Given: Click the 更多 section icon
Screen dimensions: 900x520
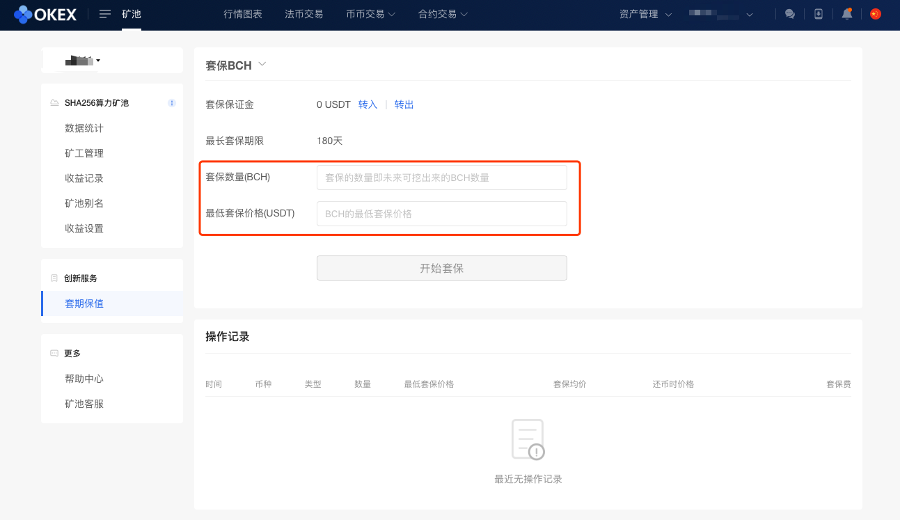Looking at the screenshot, I should [x=54, y=354].
